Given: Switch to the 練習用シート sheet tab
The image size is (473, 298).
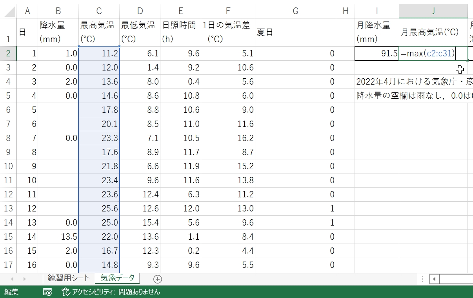Looking at the screenshot, I should tap(69, 278).
